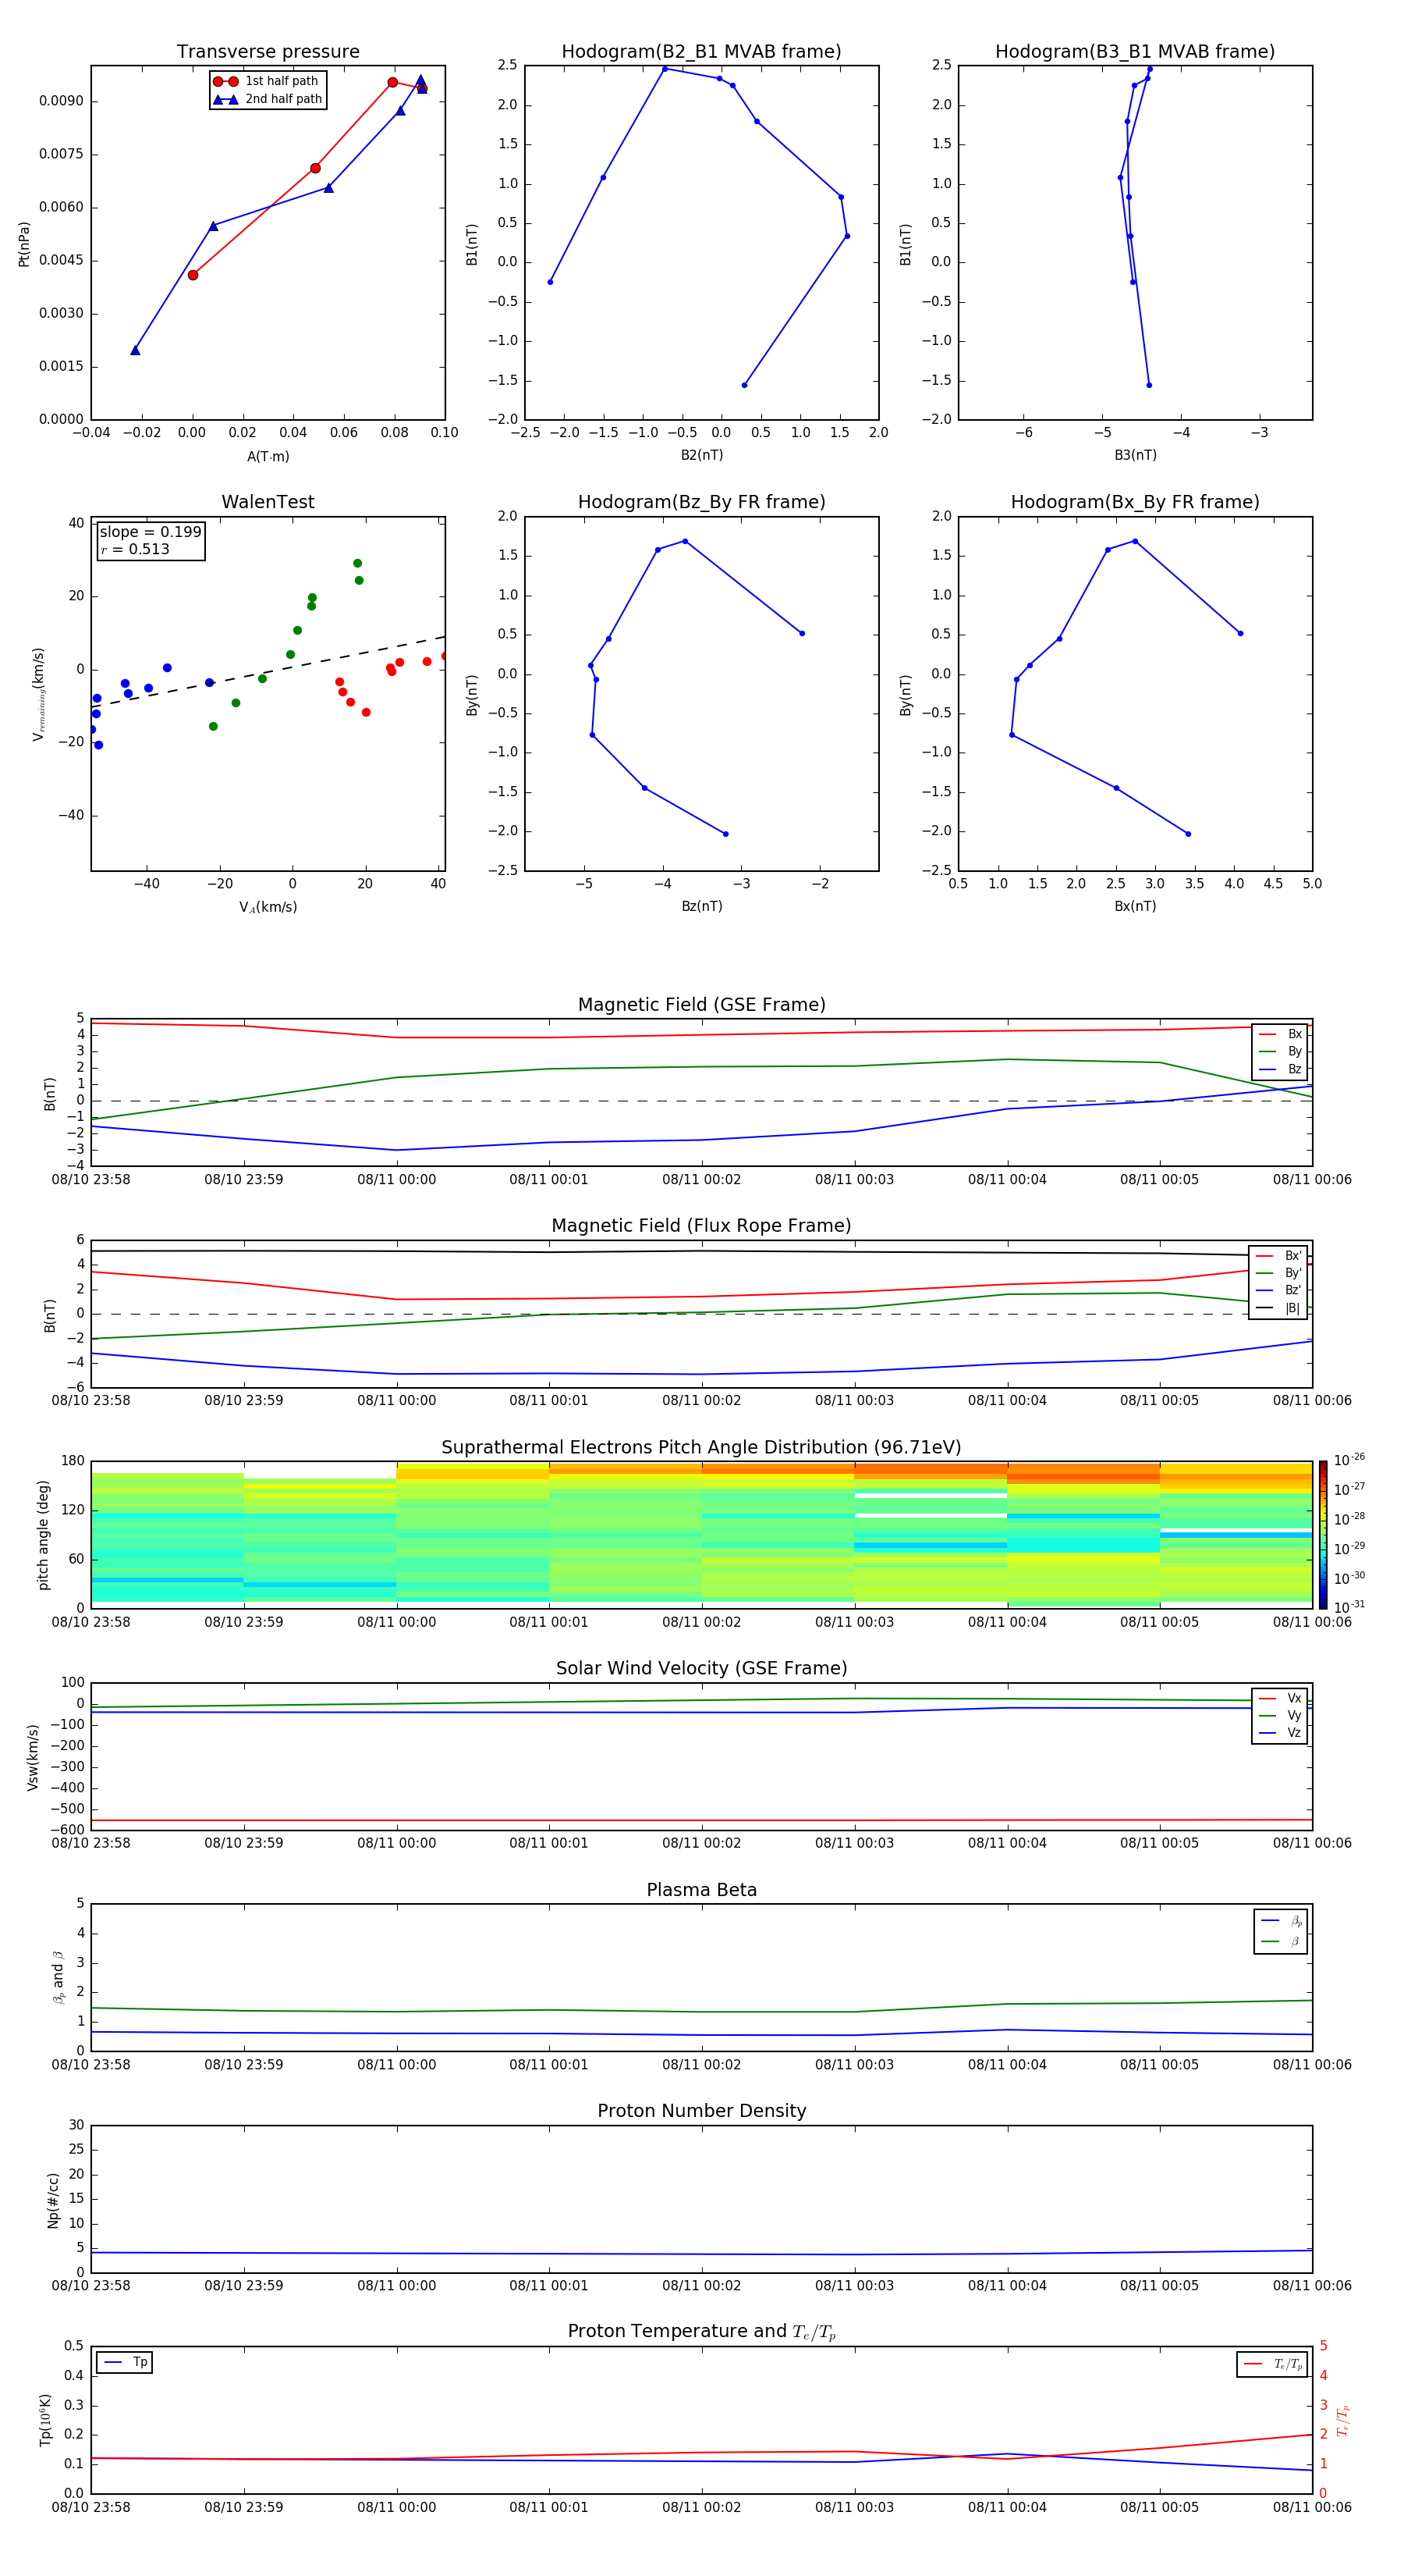
Task: Click the 'r = 0.513' annotation
Action: [135, 549]
